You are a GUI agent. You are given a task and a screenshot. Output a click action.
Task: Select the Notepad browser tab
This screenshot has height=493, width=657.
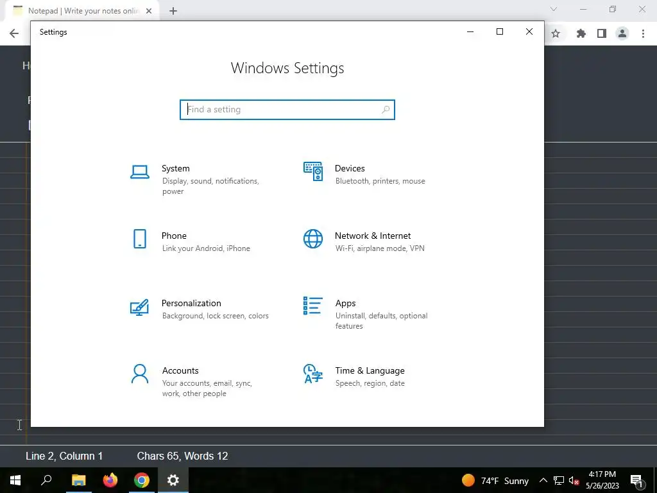tap(83, 11)
